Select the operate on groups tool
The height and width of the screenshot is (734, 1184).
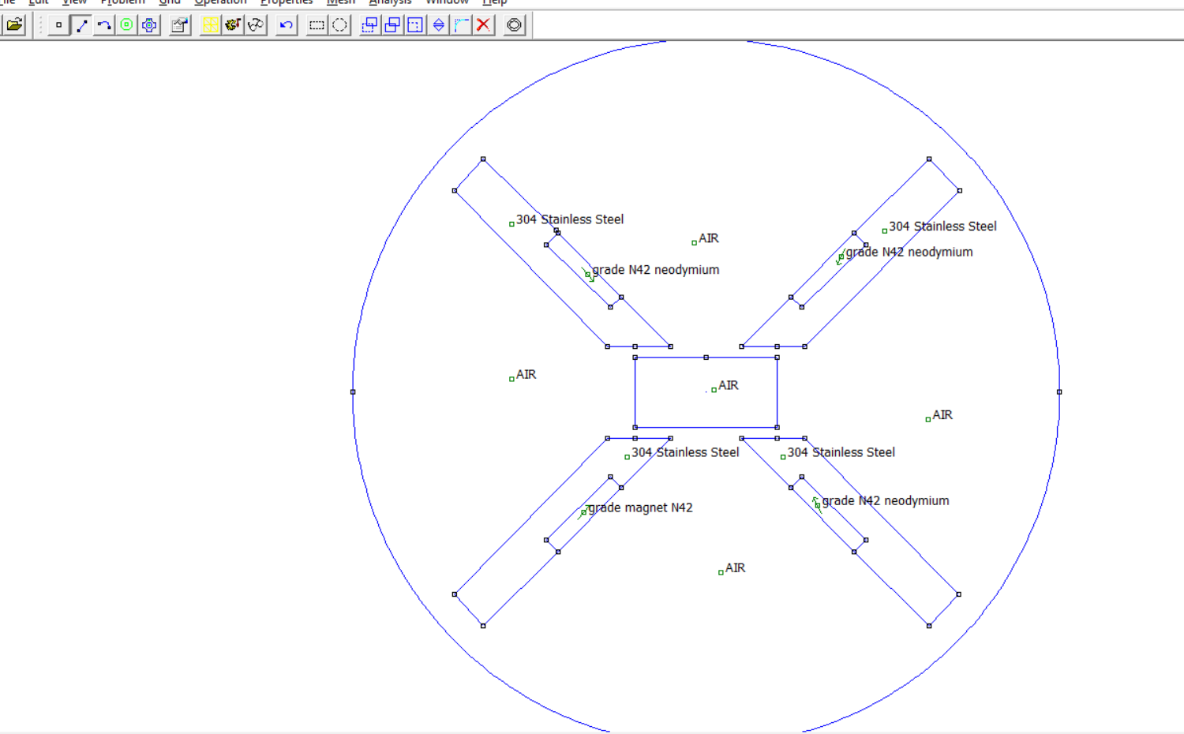click(x=149, y=25)
